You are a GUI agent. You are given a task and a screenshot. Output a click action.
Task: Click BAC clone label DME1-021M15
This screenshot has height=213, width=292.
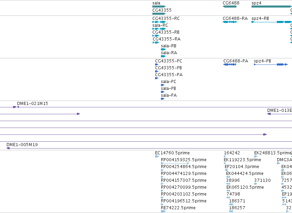tap(32, 104)
